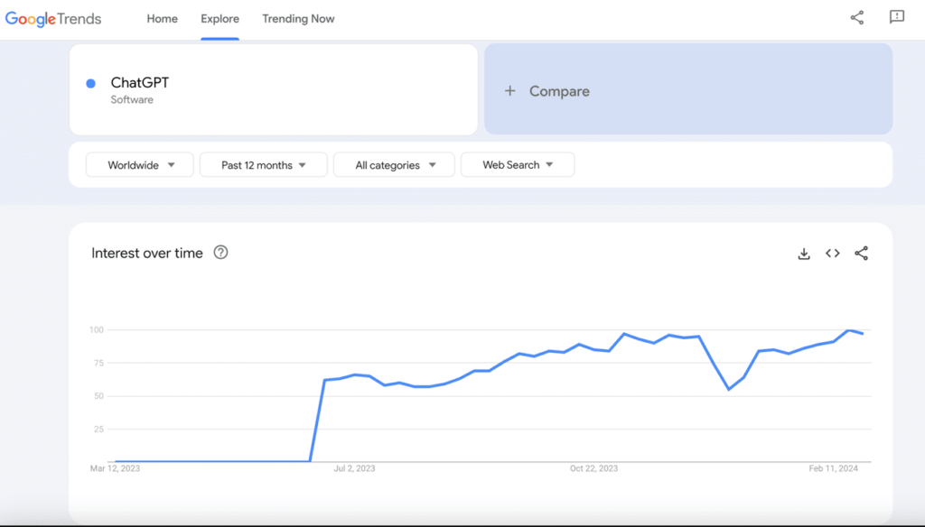Click the blue ChatGPT color dot
Image resolution: width=925 pixels, height=527 pixels.
91,84
